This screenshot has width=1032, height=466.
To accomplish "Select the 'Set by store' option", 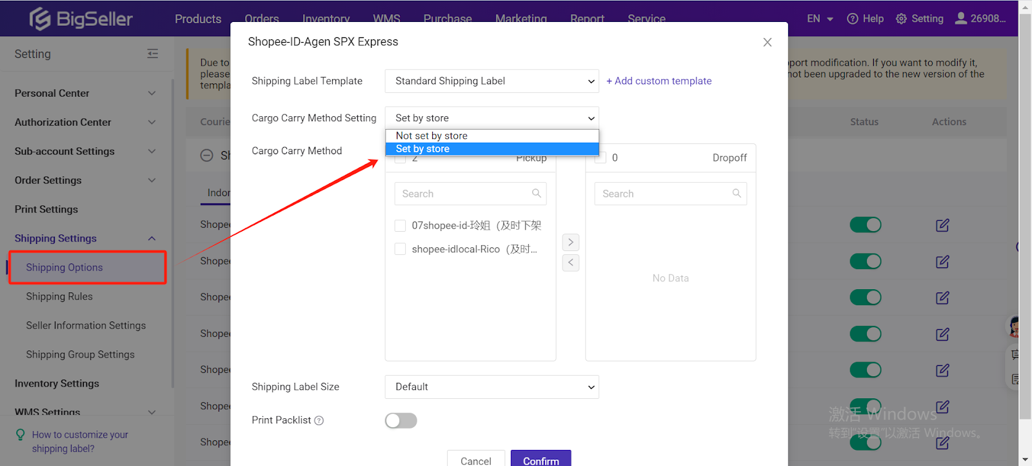I will pyautogui.click(x=492, y=148).
